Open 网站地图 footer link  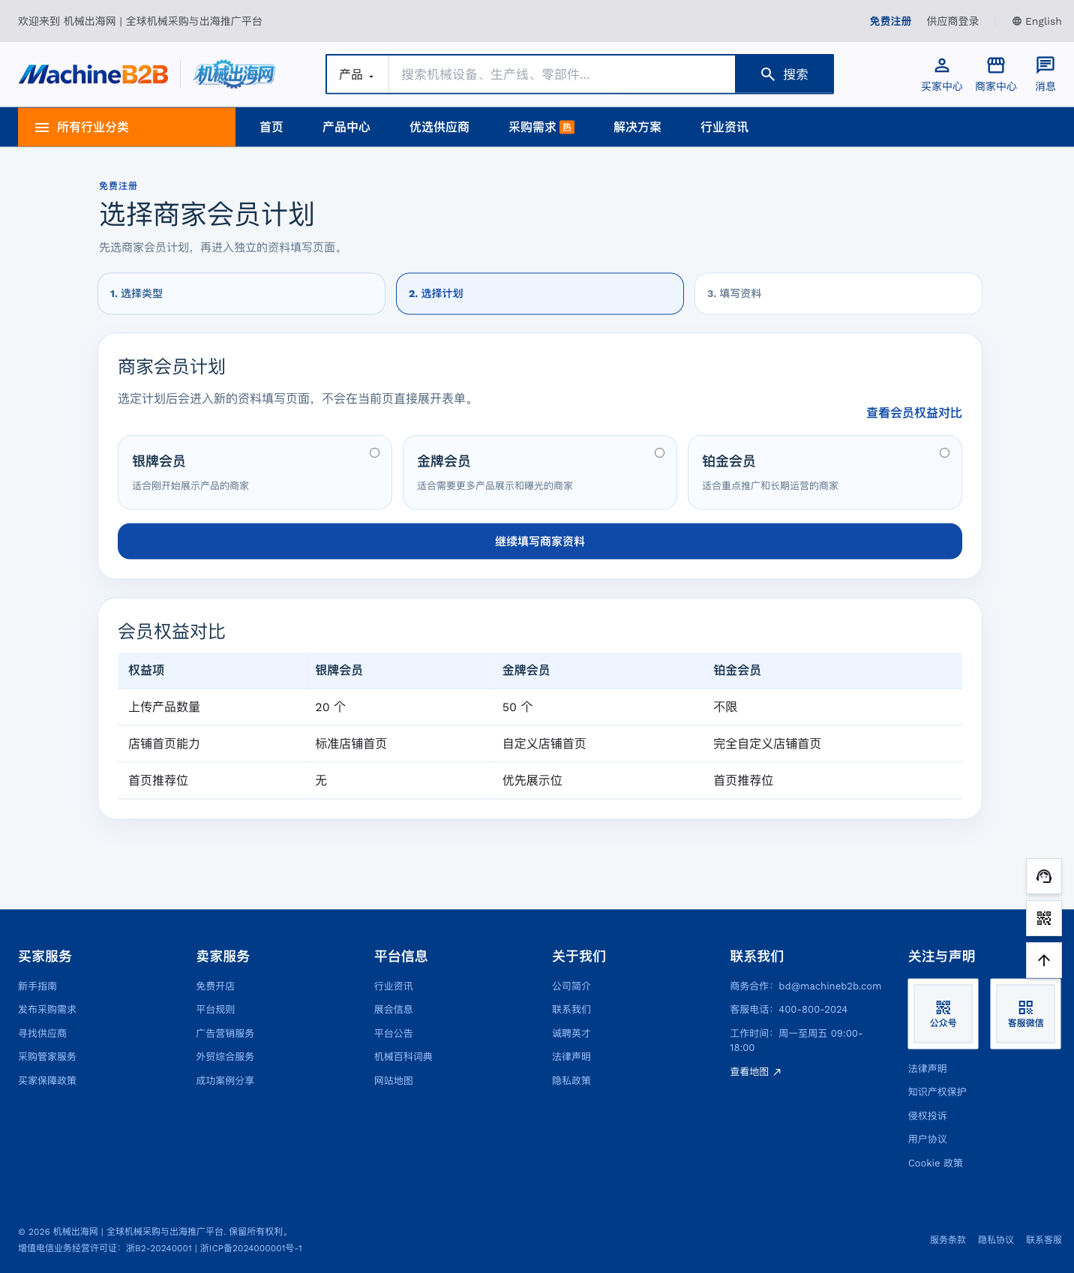coord(394,1081)
